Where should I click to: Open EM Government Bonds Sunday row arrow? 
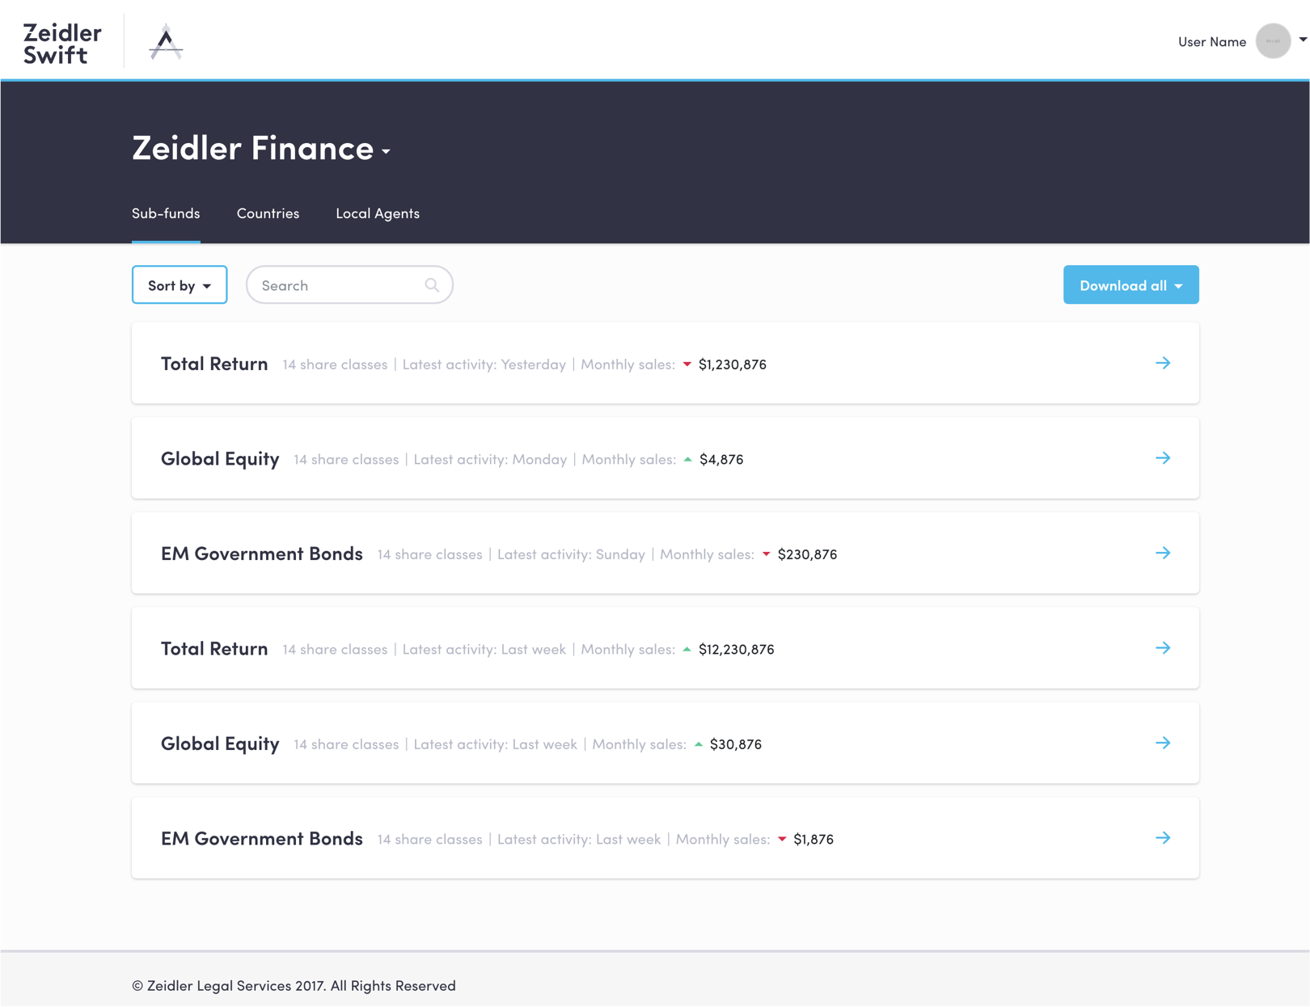pyautogui.click(x=1163, y=554)
